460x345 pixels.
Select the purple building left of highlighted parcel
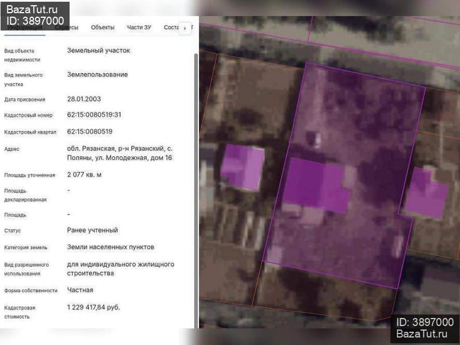click(x=242, y=166)
